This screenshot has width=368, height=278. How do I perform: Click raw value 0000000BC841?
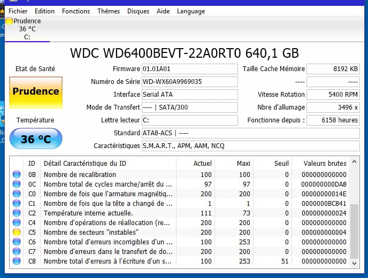[x=324, y=203]
